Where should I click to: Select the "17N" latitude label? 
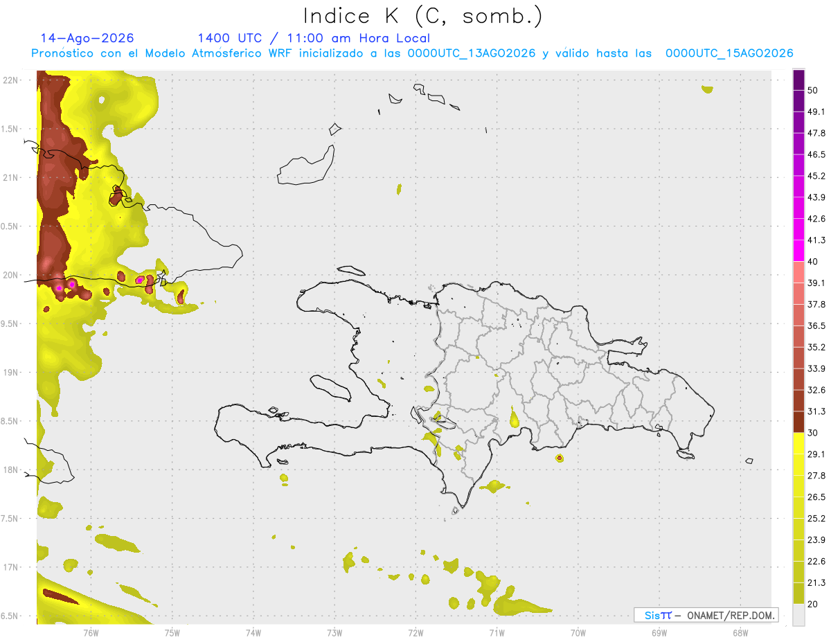click(11, 568)
